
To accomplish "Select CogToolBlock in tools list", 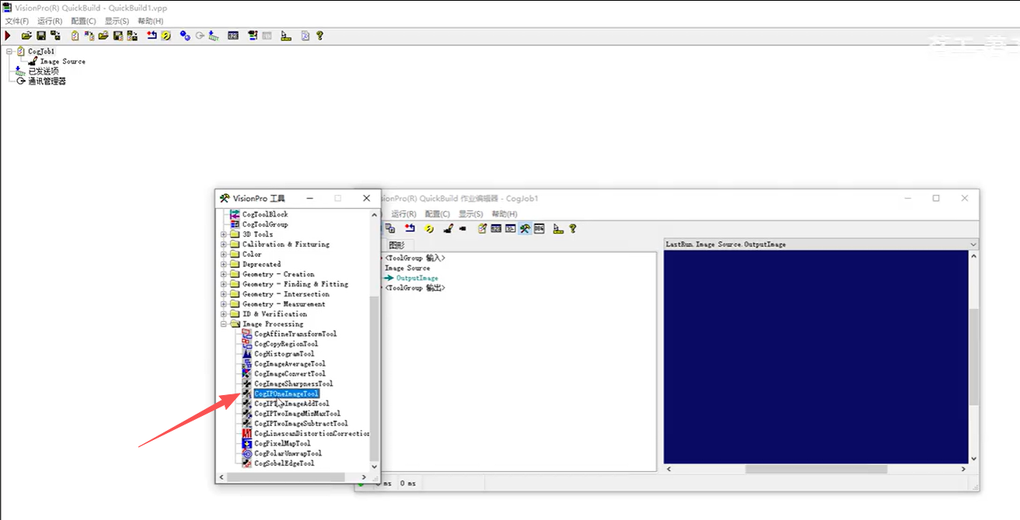I will [265, 214].
